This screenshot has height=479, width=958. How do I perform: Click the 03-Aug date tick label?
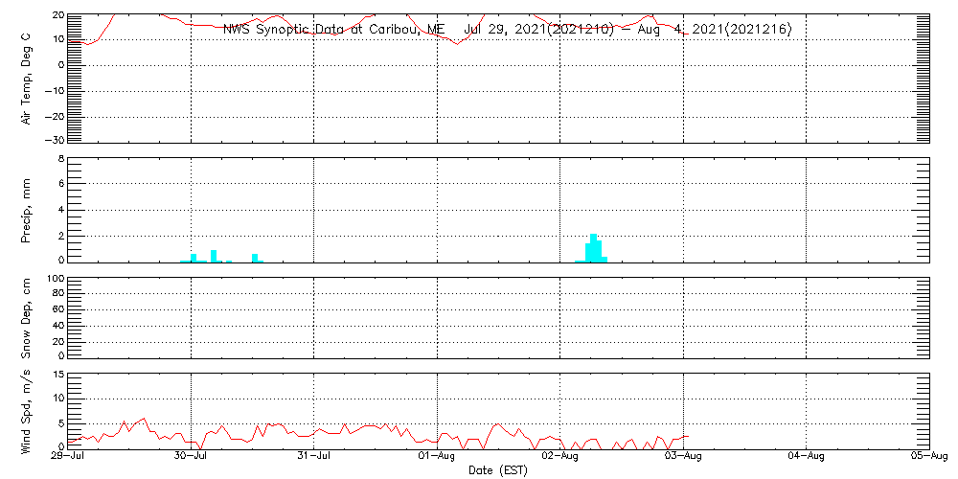(x=683, y=457)
